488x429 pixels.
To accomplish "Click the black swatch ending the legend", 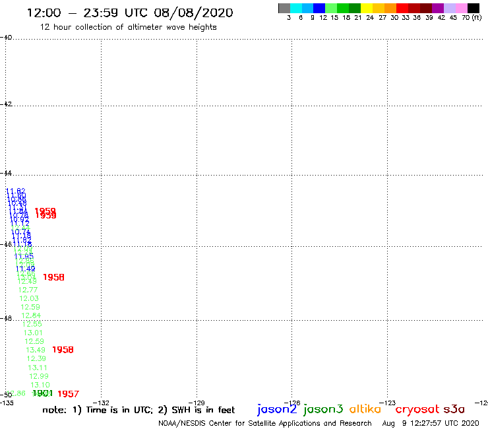I will pos(473,8).
